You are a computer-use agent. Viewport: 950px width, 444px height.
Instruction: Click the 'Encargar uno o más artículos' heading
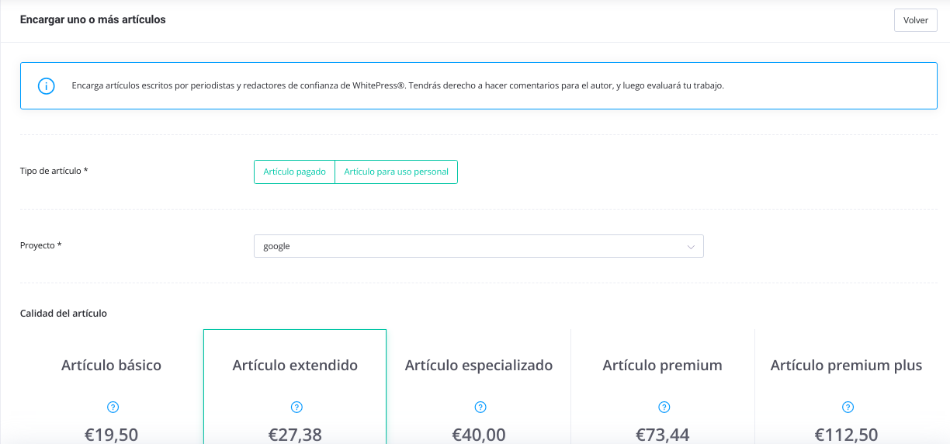tap(93, 19)
